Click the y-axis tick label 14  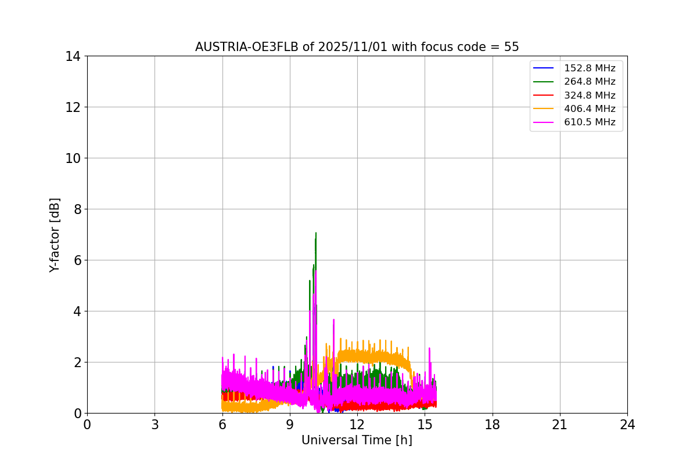click(73, 56)
